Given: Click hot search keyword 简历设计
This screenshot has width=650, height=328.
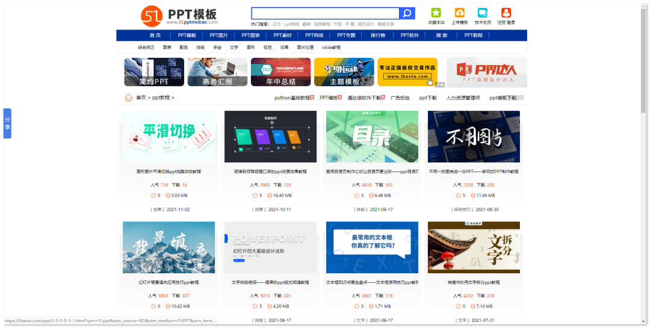Looking at the screenshot, I should tap(366, 24).
